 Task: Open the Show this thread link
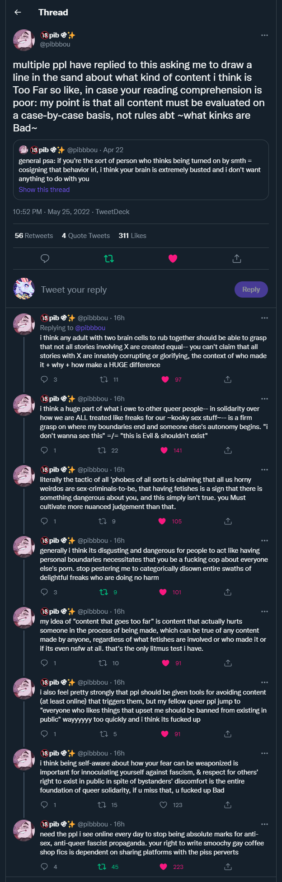point(44,190)
